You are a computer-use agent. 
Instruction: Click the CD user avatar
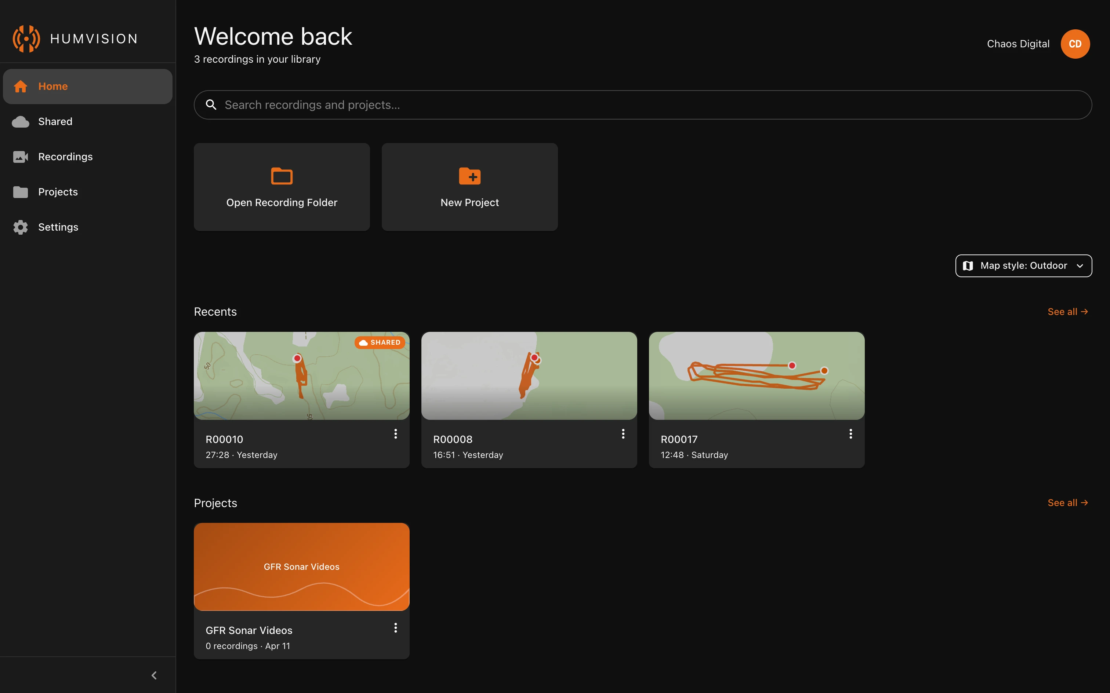(1075, 44)
